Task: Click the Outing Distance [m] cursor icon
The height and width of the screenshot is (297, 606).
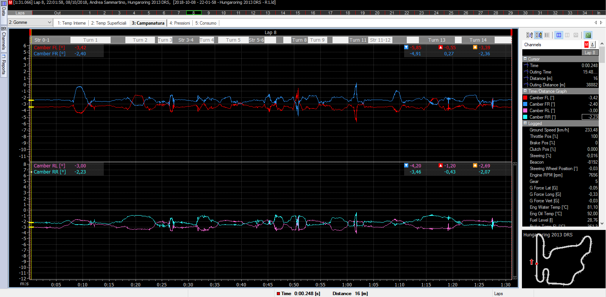Action: point(526,84)
